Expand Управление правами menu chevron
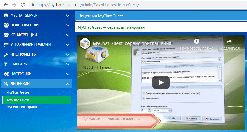This screenshot has height=132, width=247. (68, 45)
